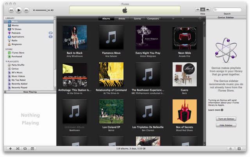Open the Relationship of Command album
The height and width of the screenshot is (157, 250).
coord(111,74)
